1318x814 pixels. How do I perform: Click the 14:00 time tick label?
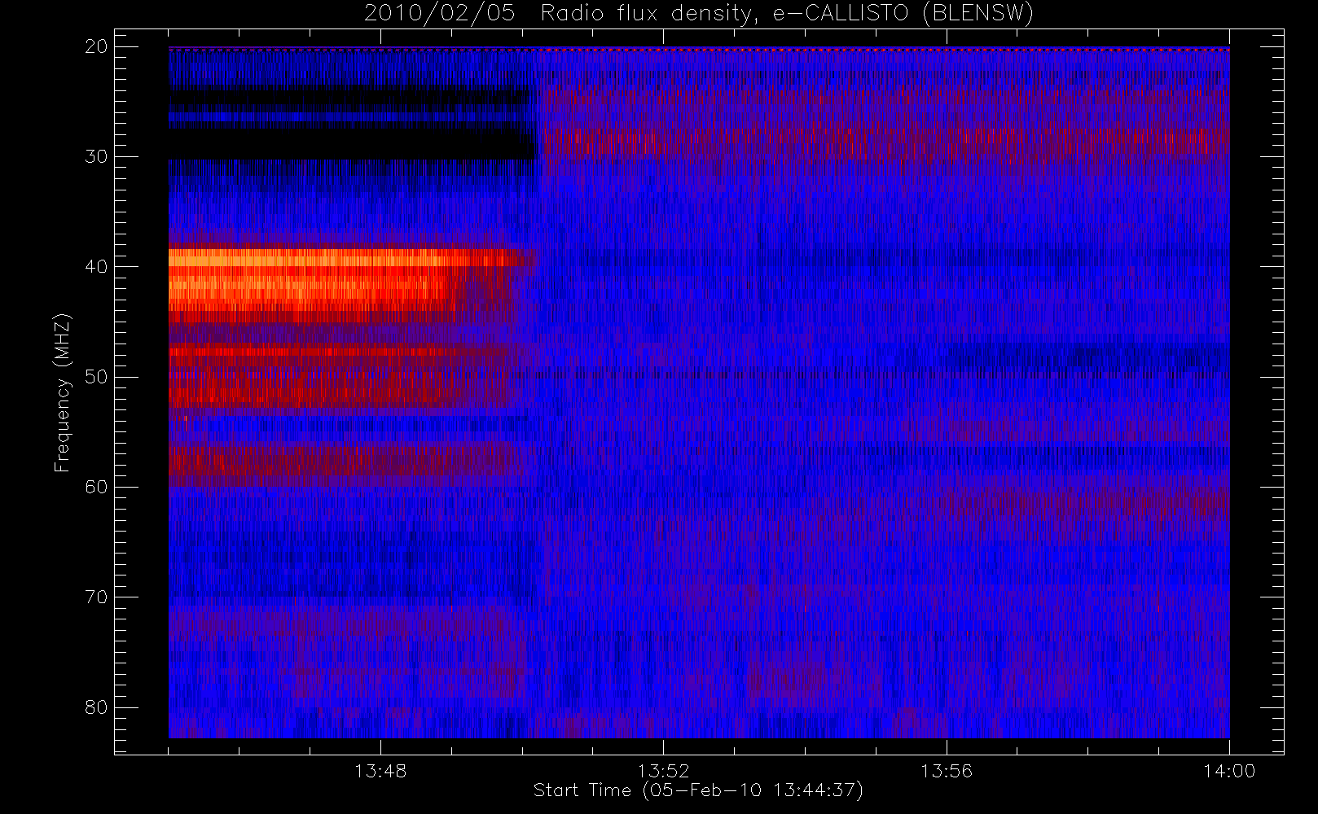pyautogui.click(x=1229, y=771)
